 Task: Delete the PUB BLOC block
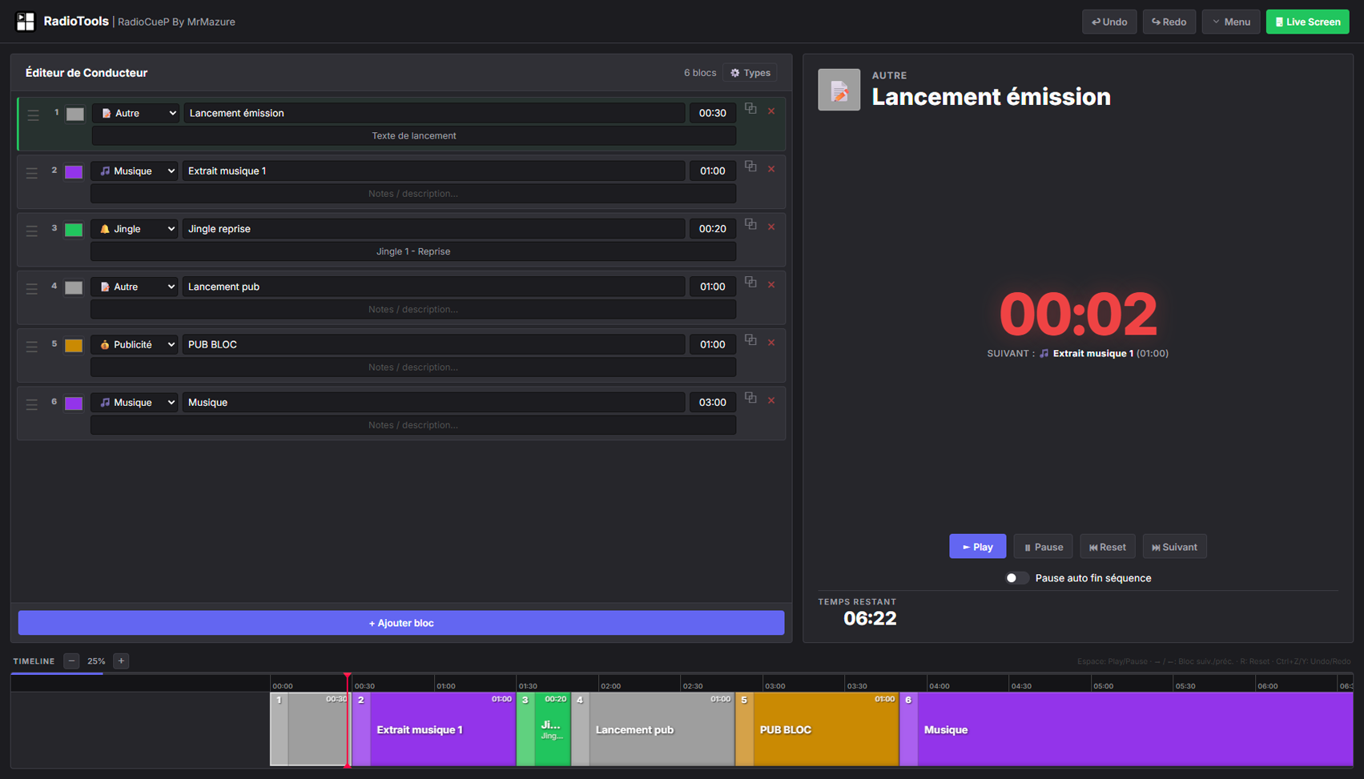[771, 343]
